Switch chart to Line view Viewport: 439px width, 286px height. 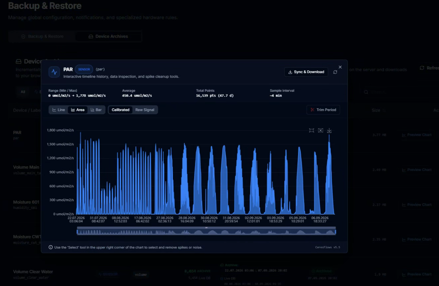(59, 110)
